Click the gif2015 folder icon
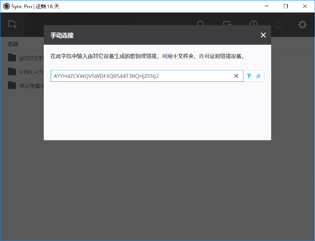The width and height of the screenshot is (315, 241). tap(12, 57)
